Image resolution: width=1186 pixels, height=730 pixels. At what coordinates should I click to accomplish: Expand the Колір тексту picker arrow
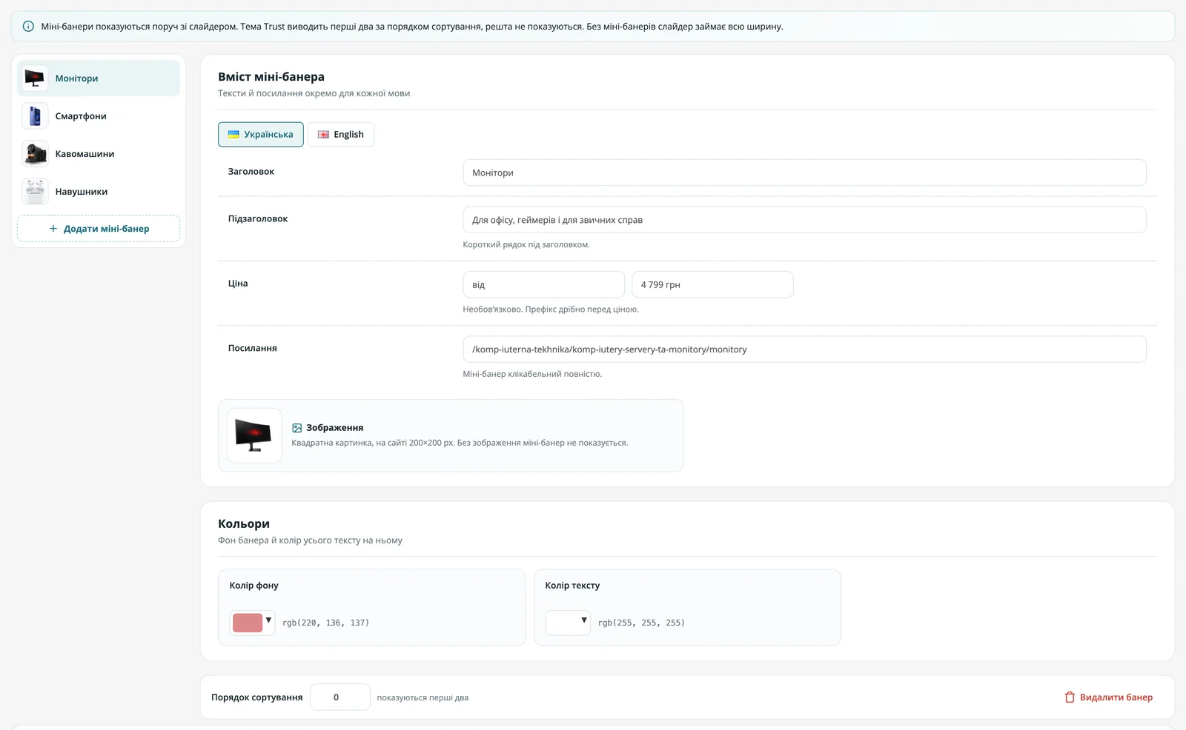tap(584, 620)
